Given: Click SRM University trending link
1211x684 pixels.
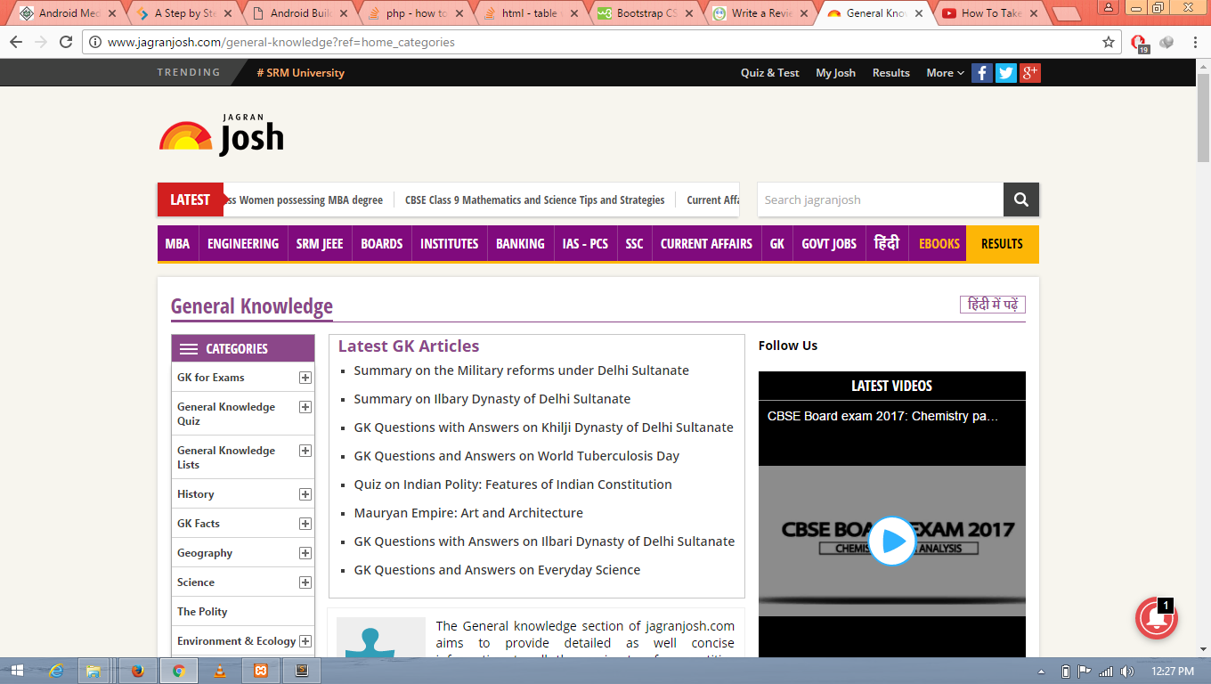Looking at the screenshot, I should 301,73.
